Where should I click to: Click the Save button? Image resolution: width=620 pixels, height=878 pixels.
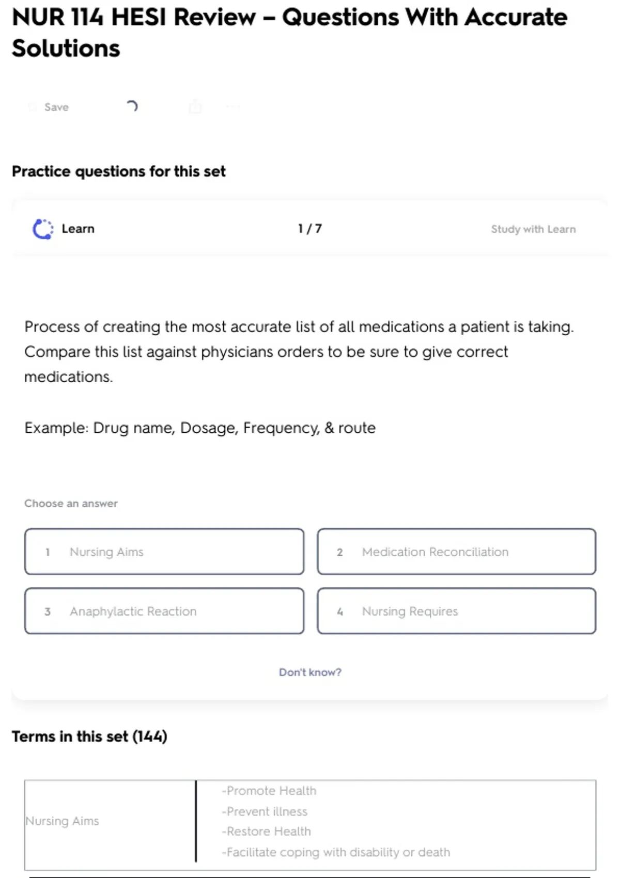click(56, 107)
